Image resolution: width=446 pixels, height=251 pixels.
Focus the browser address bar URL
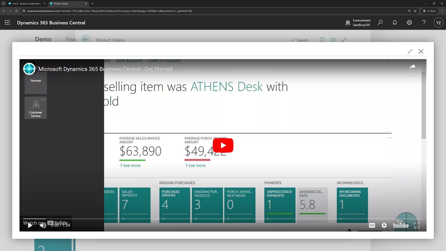[x=110, y=11]
